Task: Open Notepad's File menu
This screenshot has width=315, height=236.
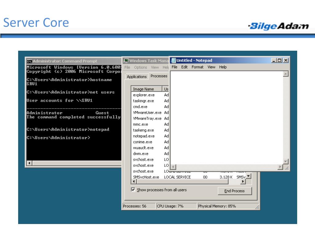Action: coord(174,67)
